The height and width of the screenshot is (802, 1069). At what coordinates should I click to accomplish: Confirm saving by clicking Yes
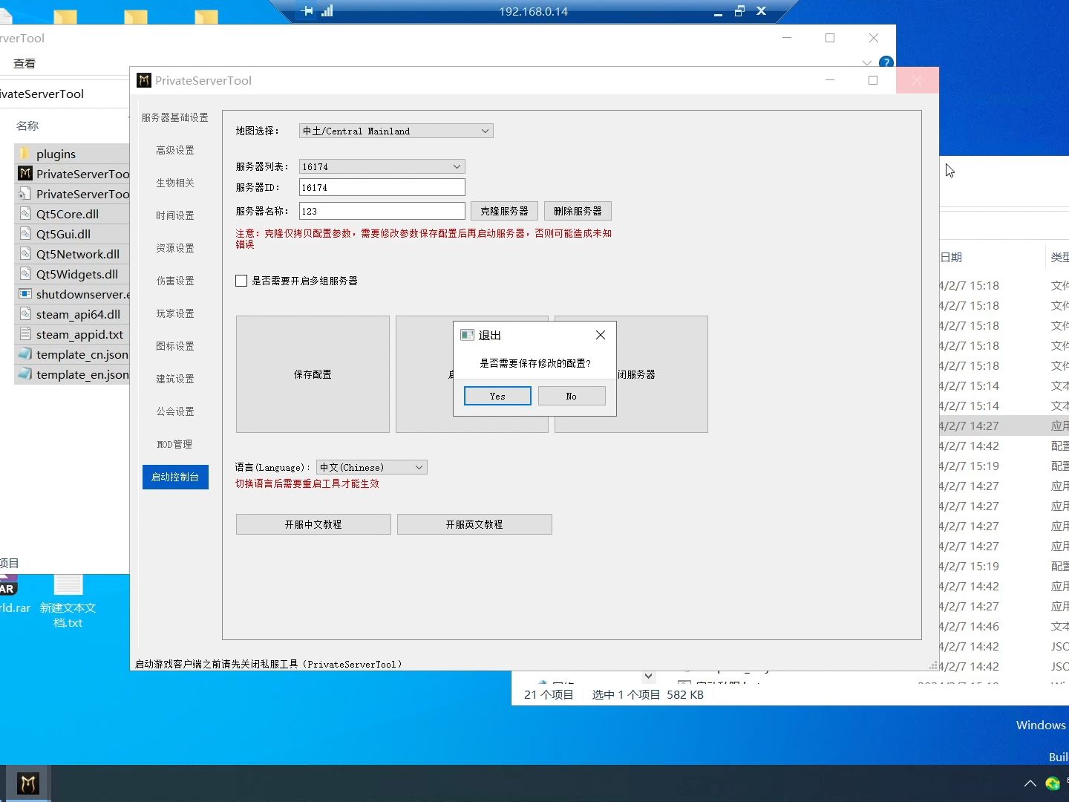click(497, 396)
